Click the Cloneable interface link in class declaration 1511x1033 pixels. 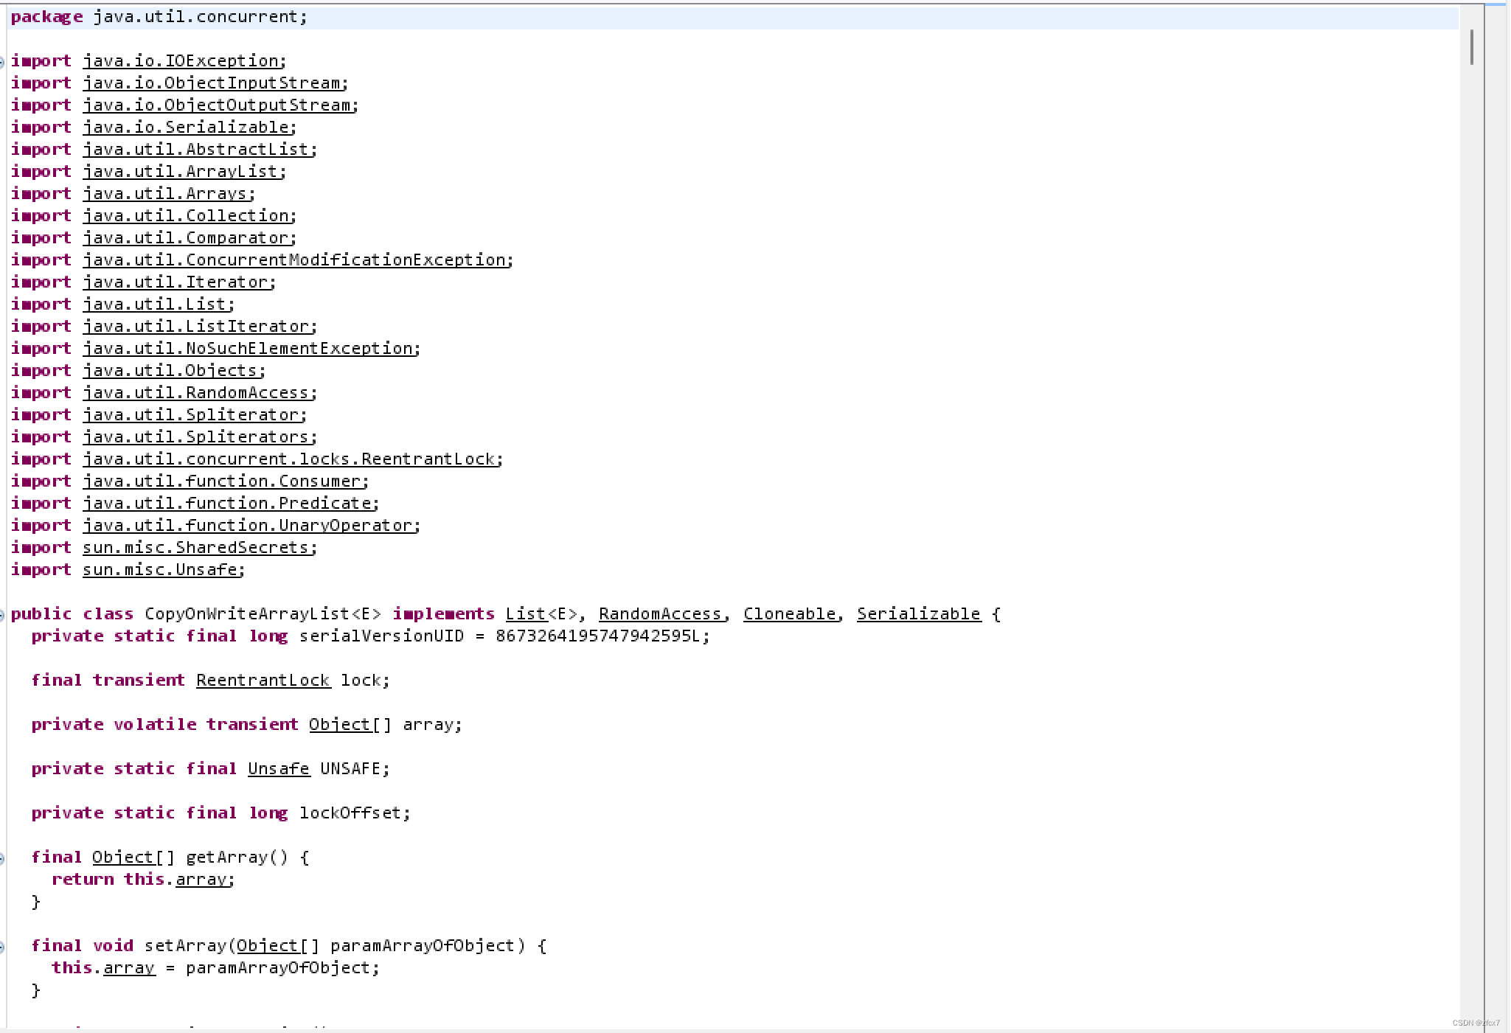[x=789, y=614]
